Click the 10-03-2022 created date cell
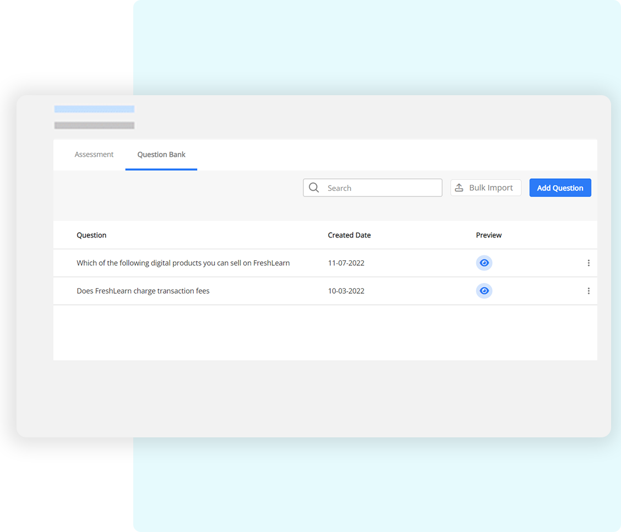Screen dimensions: 621x532 pyautogui.click(x=346, y=290)
